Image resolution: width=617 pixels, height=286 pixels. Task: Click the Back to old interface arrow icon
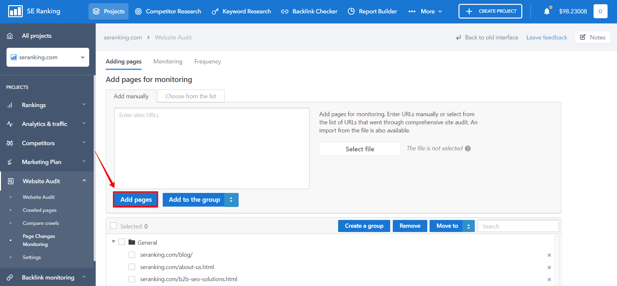459,38
